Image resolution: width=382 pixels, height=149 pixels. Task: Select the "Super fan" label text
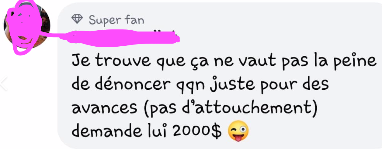tap(116, 20)
